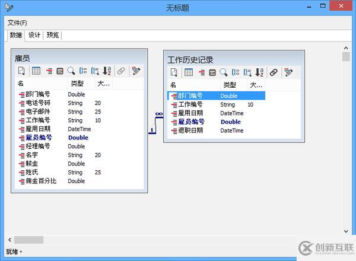
Task: Click the pencil edit icon in 雇员 toolbar
Action: click(x=136, y=71)
